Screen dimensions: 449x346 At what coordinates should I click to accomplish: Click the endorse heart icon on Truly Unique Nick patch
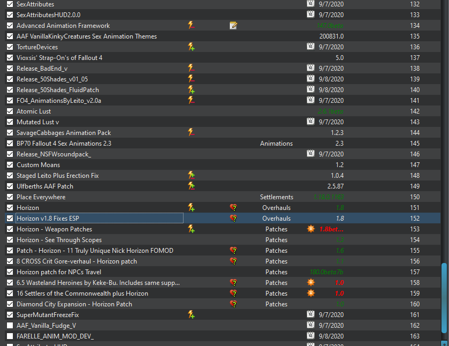[x=234, y=251]
